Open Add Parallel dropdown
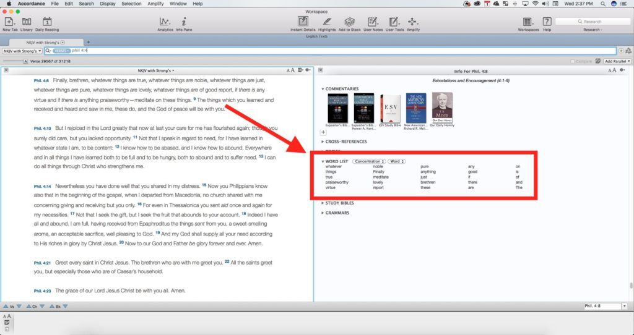634x335 pixels. click(617, 61)
